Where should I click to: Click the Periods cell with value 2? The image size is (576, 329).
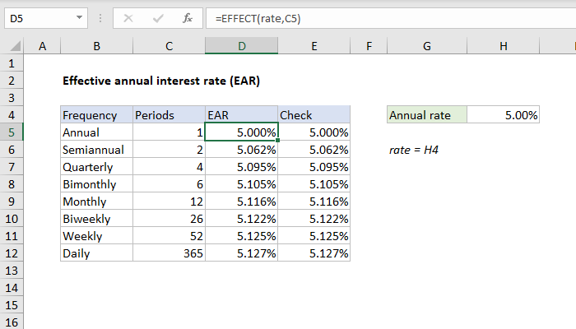point(169,150)
